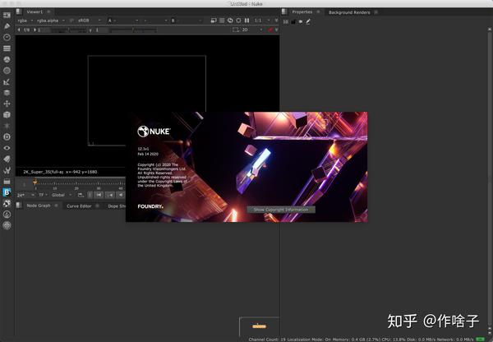Open the Merge nodes toolbar icon

tap(7, 93)
